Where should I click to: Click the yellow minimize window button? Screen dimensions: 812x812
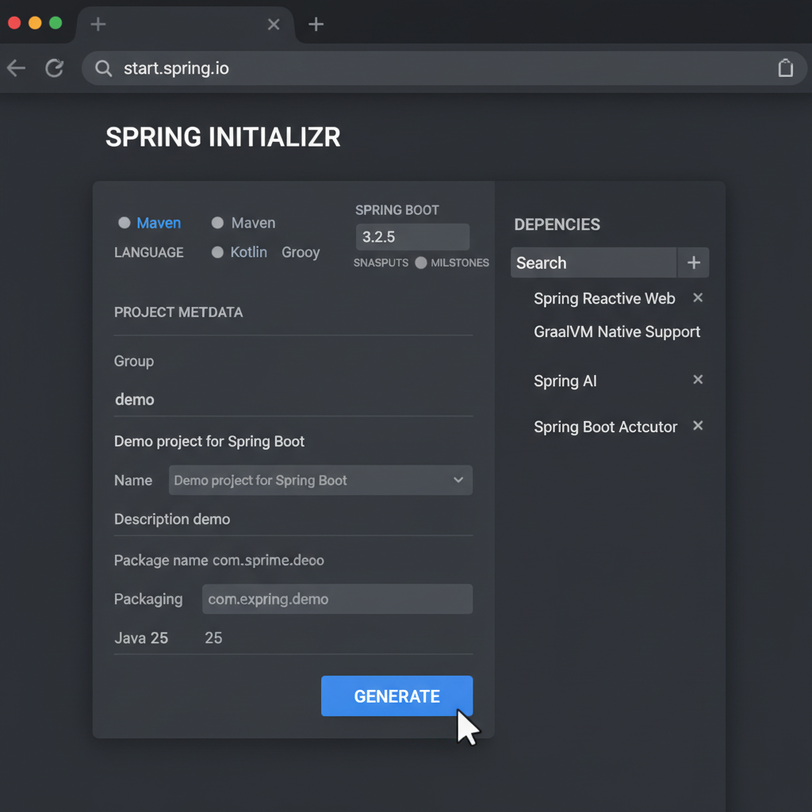coord(35,23)
